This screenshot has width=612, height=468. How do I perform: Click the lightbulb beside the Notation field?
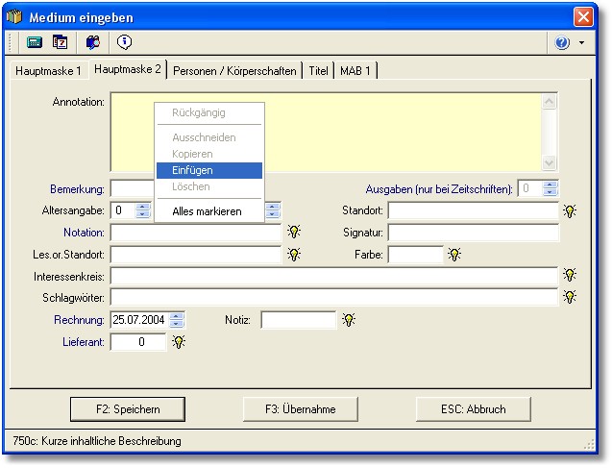point(294,232)
